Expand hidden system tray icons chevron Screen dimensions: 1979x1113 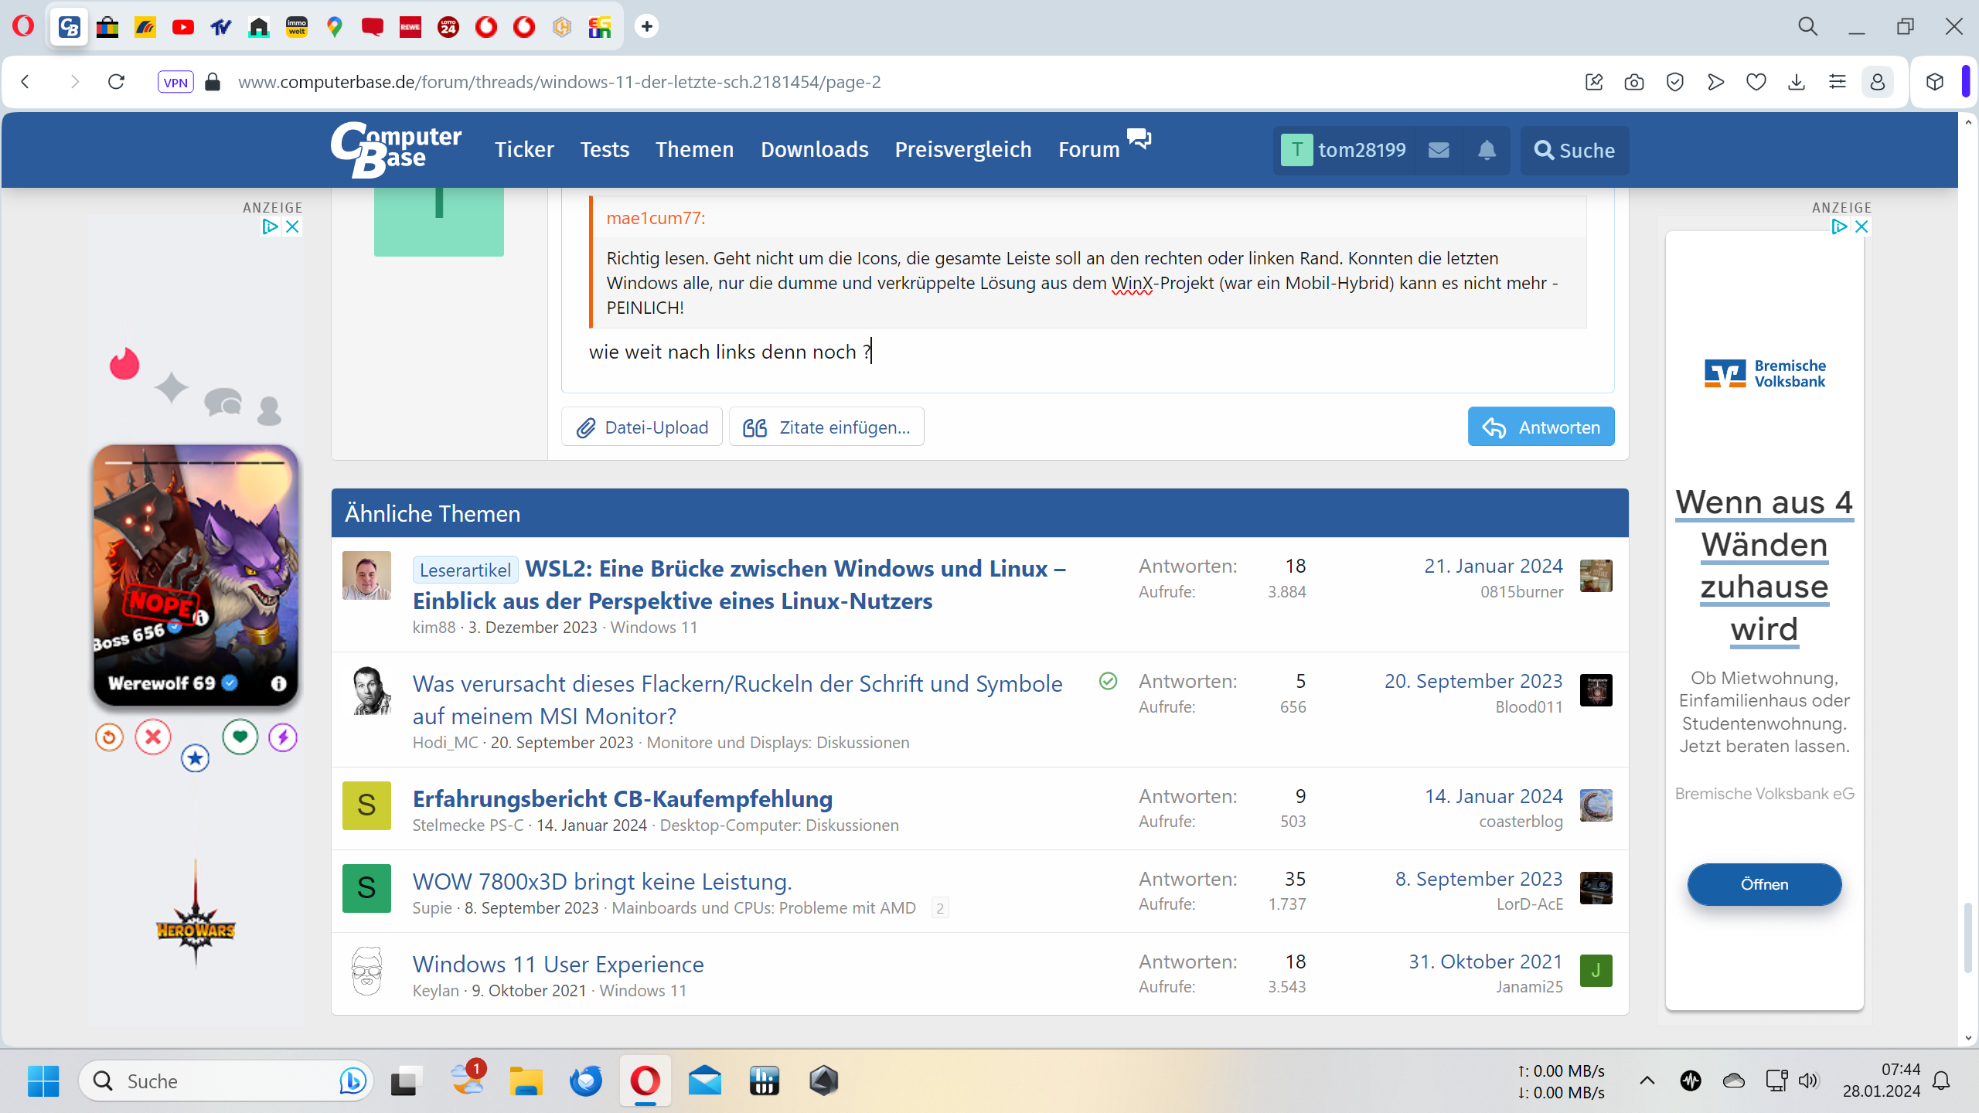click(x=1647, y=1081)
